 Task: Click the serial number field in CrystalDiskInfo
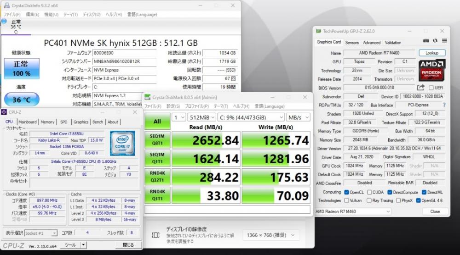click(x=124, y=61)
